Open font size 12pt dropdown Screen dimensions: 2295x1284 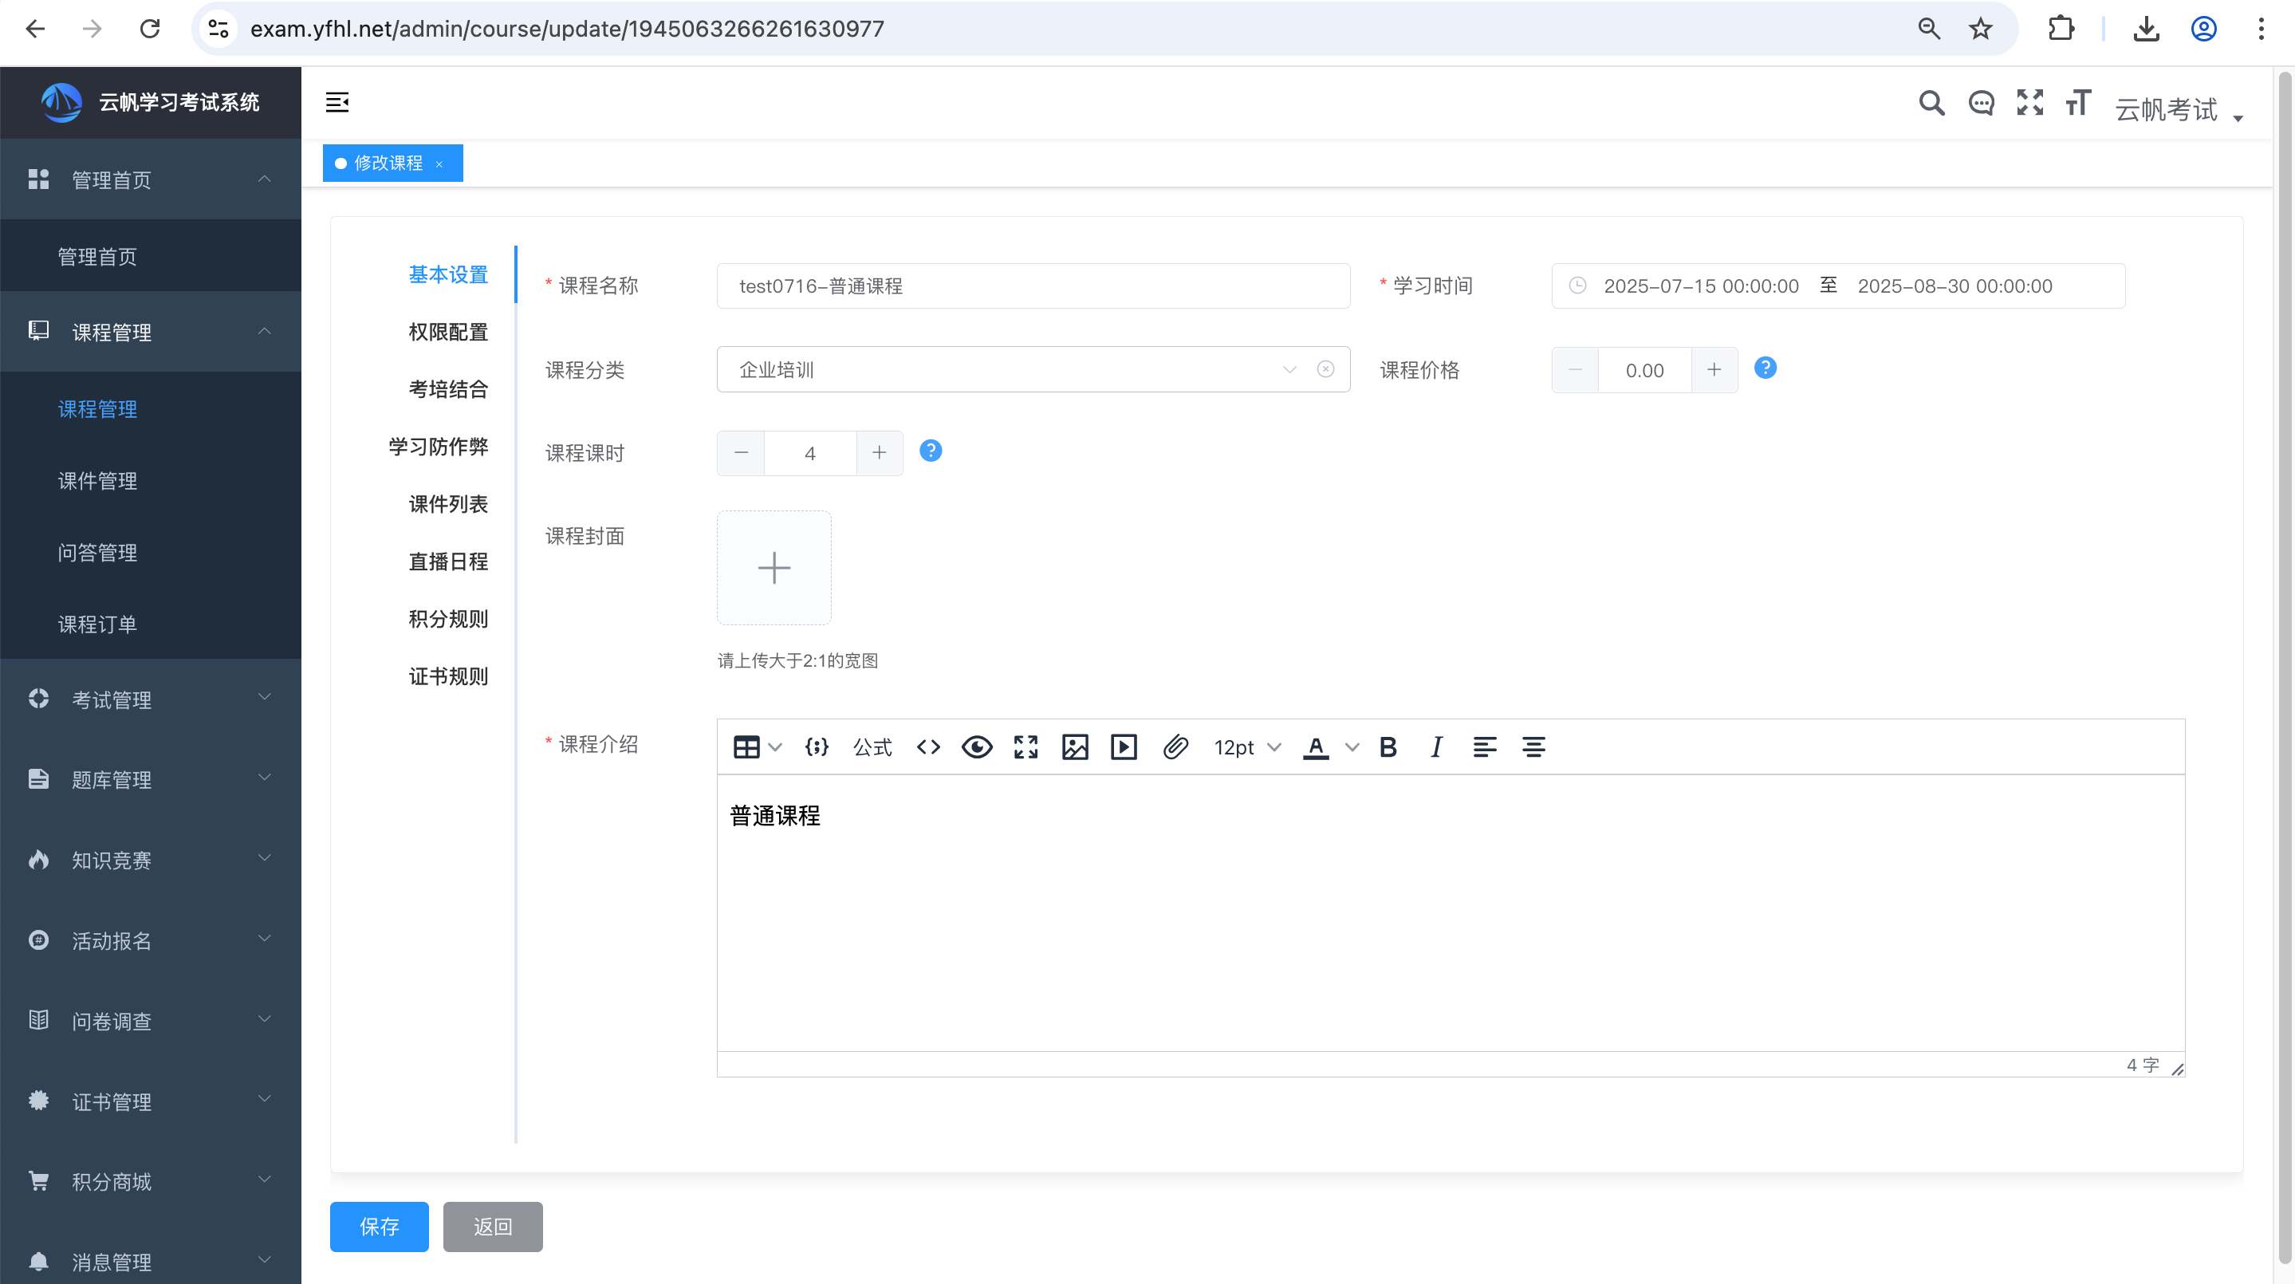click(1247, 746)
